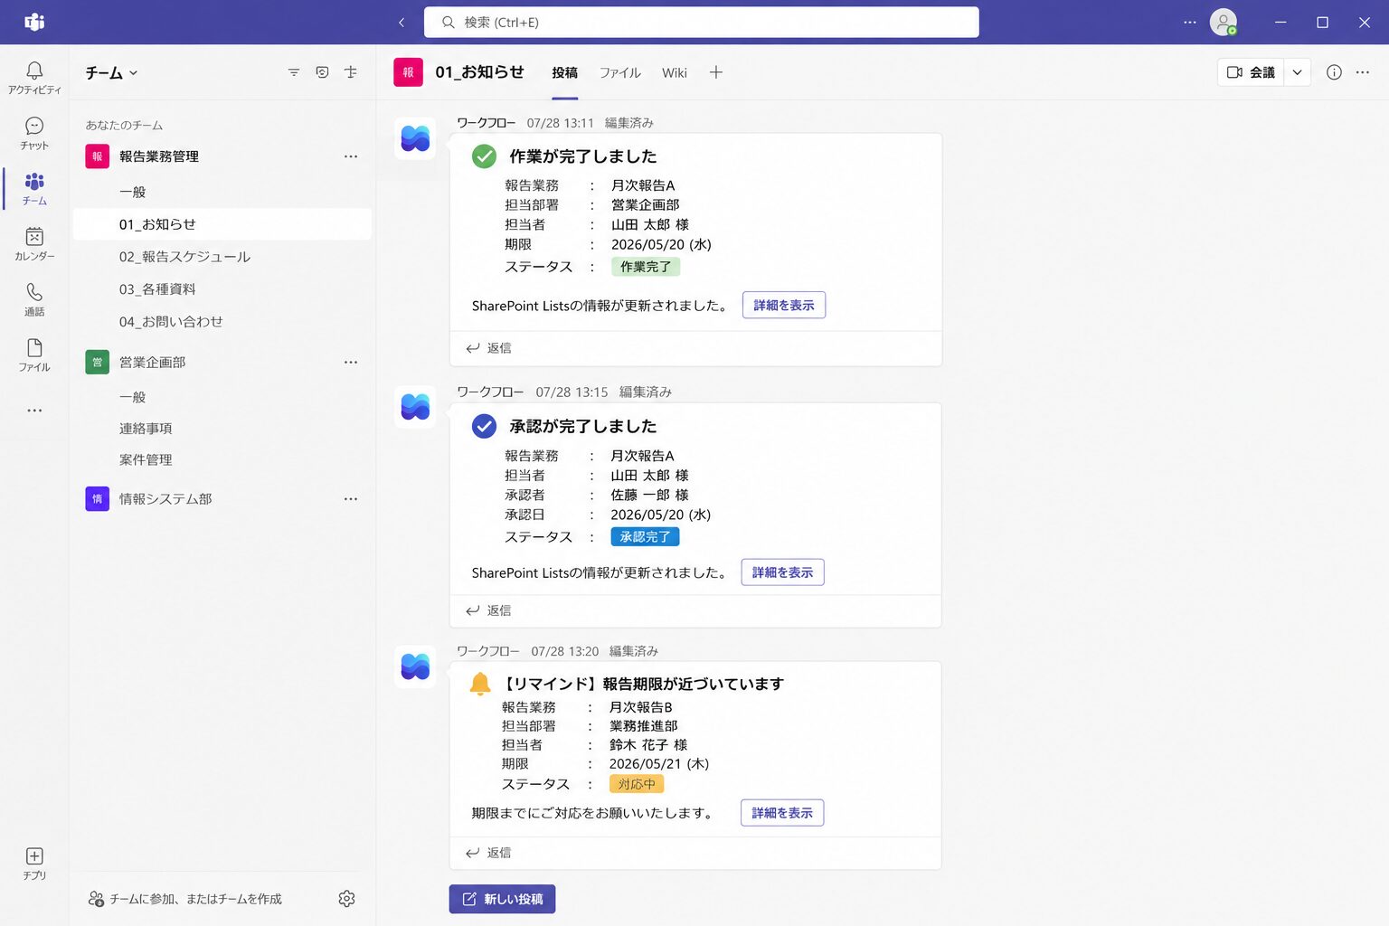Image resolution: width=1389 pixels, height=926 pixels.
Task: Switch to the Wiki tab
Action: point(675,73)
